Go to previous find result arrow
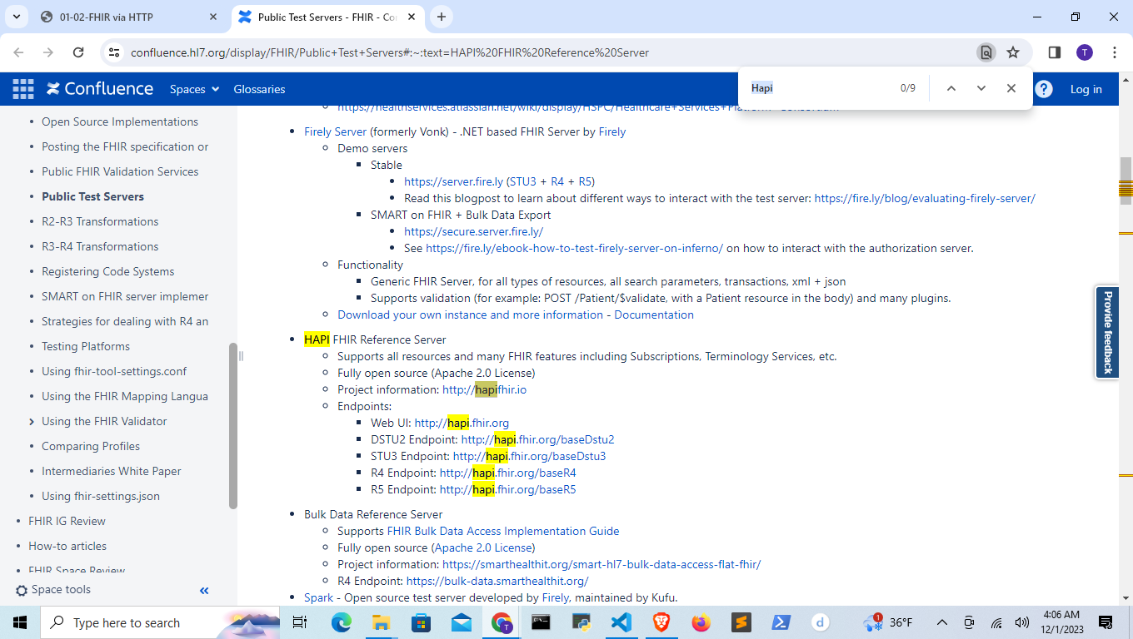This screenshot has height=639, width=1133. point(951,88)
